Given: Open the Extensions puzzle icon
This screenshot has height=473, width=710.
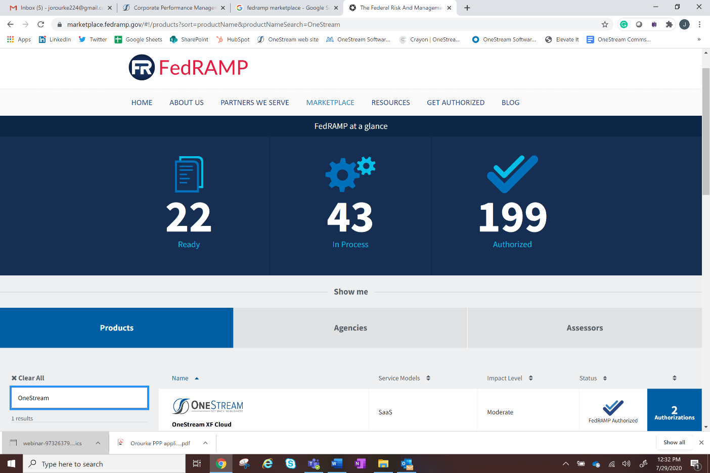Looking at the screenshot, I should click(670, 24).
